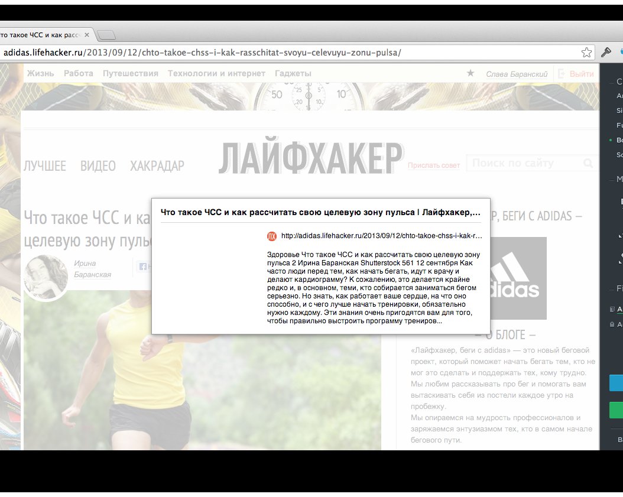Go to the ВИДЕО section

[98, 165]
